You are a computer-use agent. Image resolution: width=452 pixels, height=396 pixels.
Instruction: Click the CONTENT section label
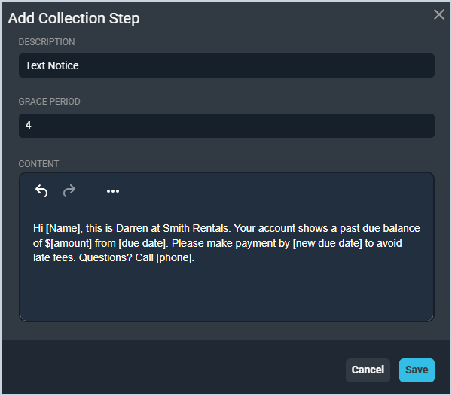[38, 163]
